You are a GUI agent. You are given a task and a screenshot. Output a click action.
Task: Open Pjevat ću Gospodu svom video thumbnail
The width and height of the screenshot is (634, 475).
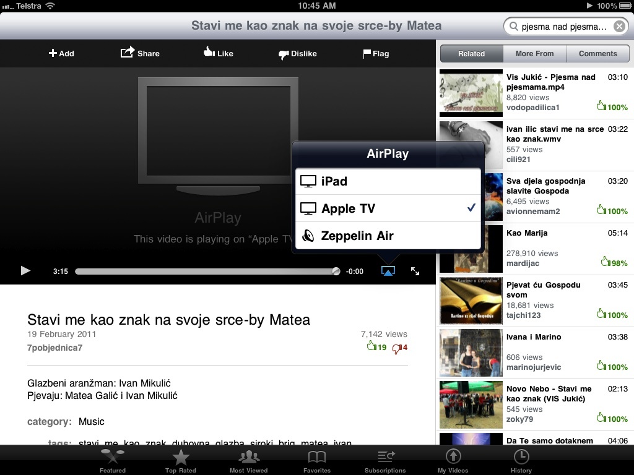coord(471,301)
